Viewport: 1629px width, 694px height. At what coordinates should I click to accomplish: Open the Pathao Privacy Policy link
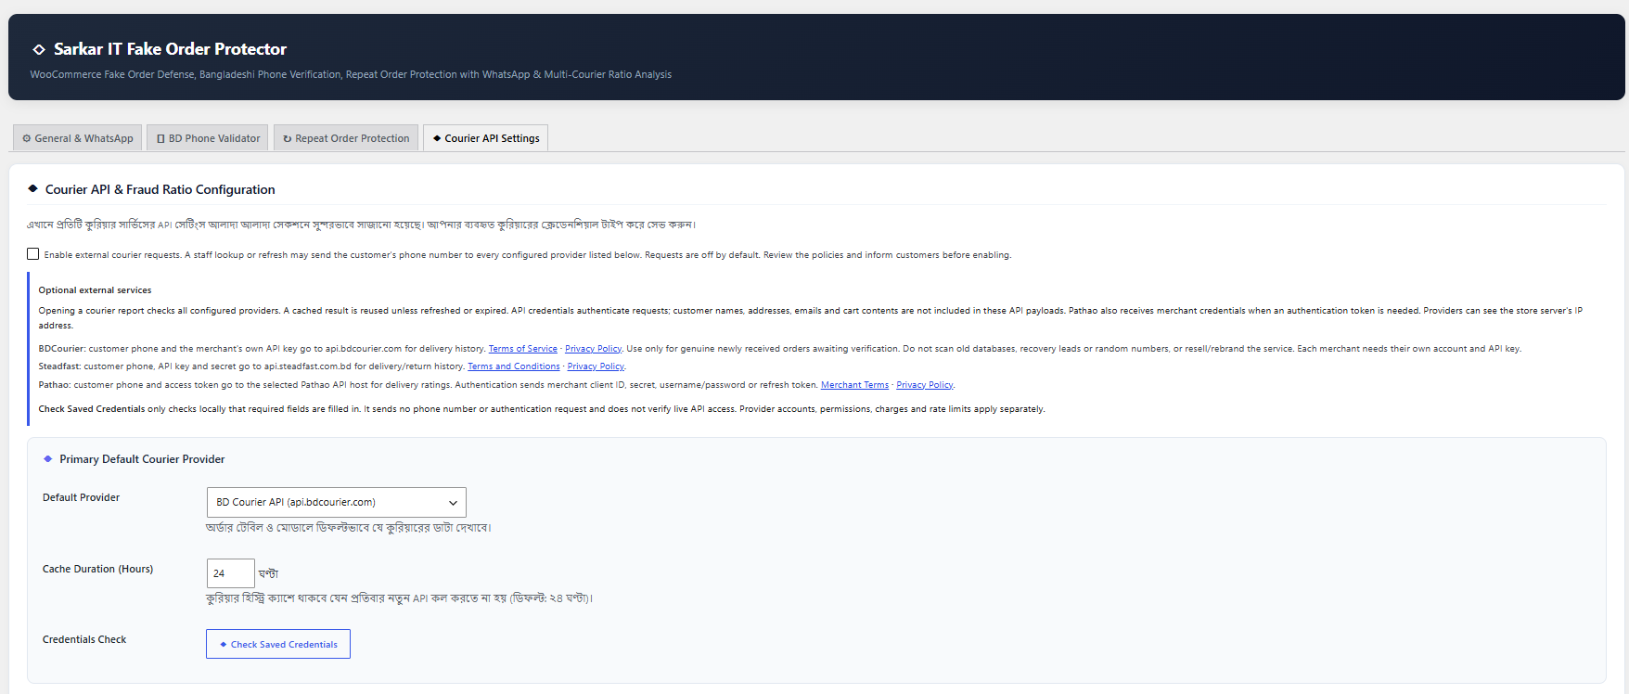(x=925, y=385)
